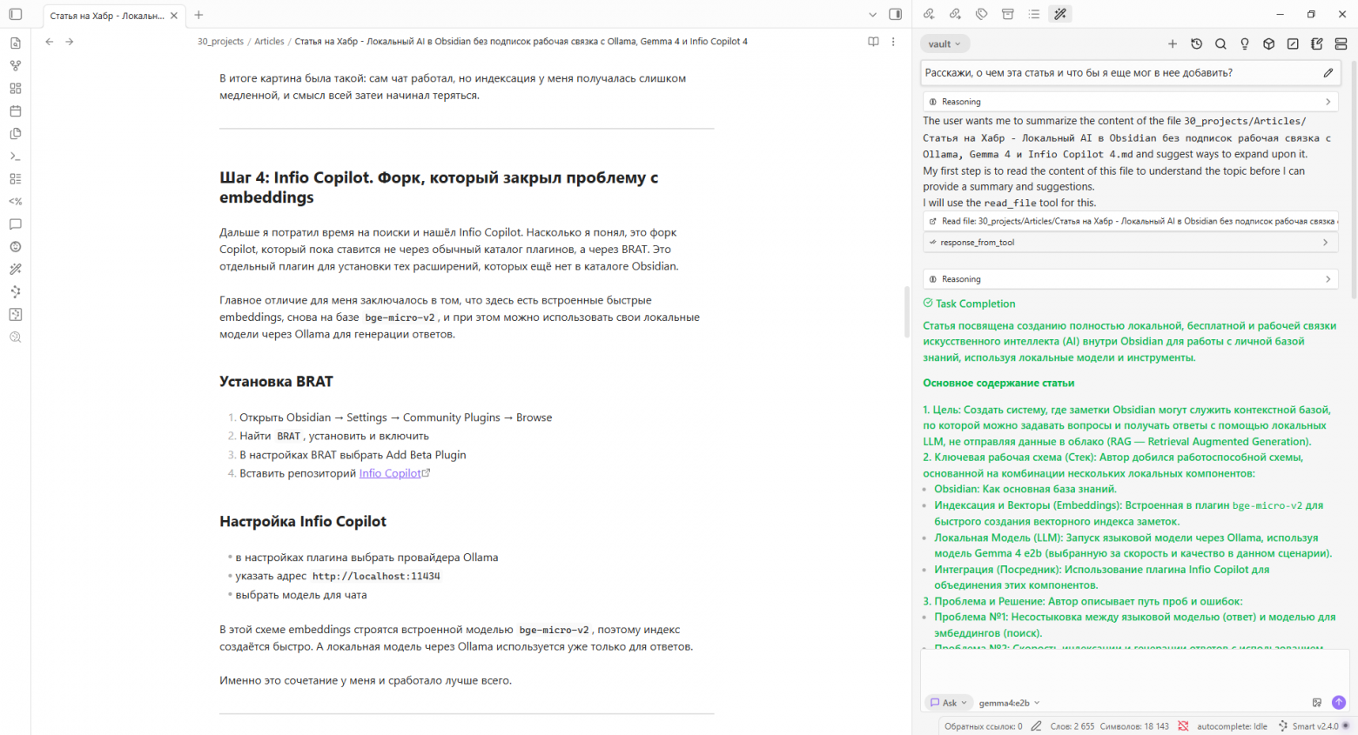Open the quick file search ribbon icon

(16, 43)
